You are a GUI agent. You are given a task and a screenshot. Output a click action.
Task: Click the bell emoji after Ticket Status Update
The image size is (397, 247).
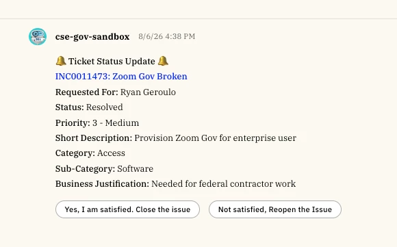click(x=163, y=61)
